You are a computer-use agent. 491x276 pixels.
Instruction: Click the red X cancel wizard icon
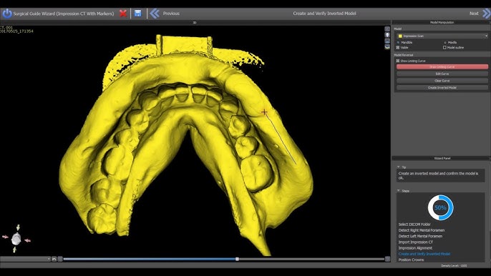coord(123,14)
